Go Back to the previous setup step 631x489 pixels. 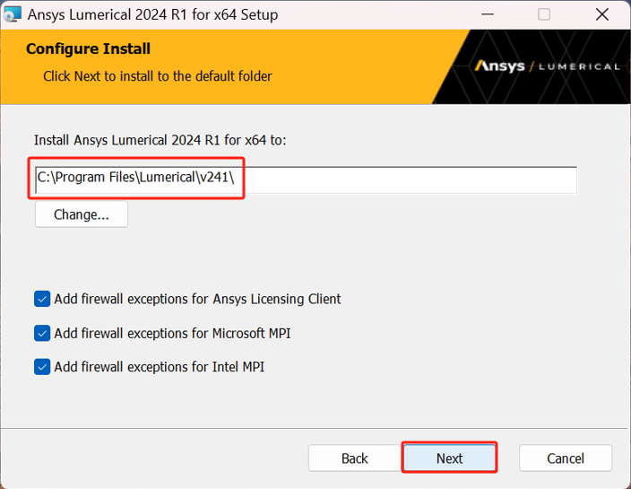(355, 458)
